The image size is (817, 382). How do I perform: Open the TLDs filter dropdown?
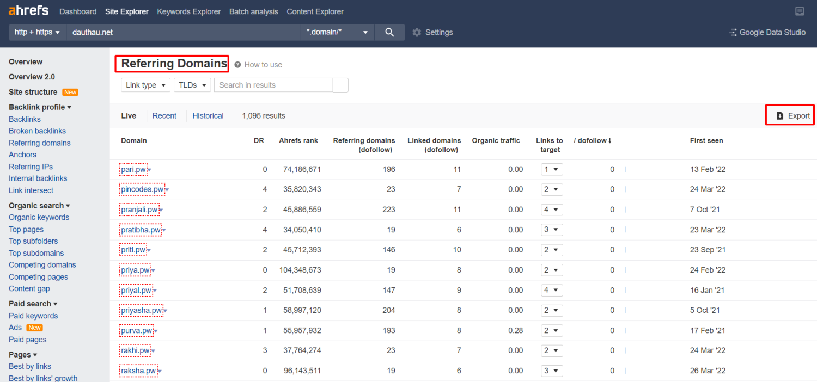tap(192, 85)
